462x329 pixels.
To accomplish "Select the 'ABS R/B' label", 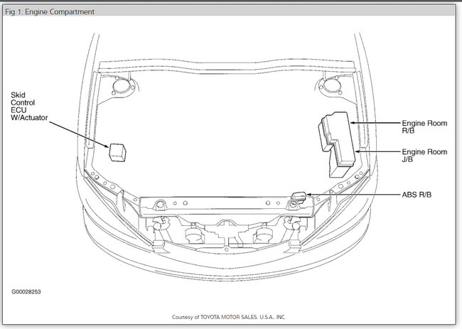I will point(417,195).
